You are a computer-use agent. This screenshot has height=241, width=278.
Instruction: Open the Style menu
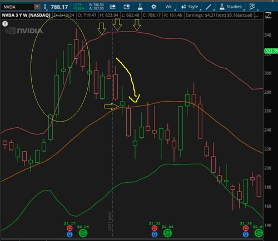click(190, 7)
